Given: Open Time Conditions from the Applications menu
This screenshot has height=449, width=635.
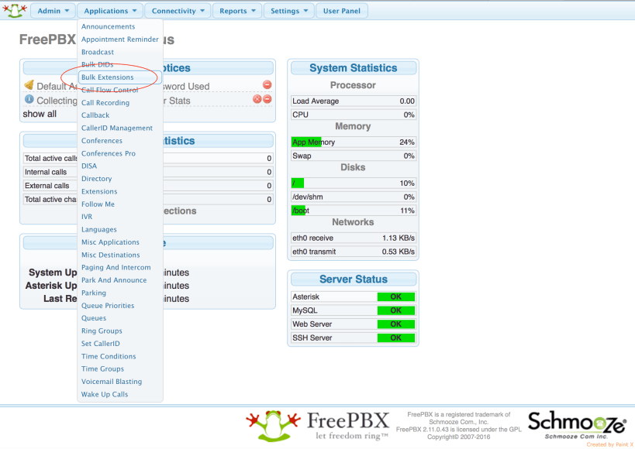Looking at the screenshot, I should click(x=109, y=356).
